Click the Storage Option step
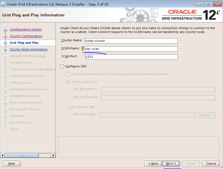The image size is (223, 169). [x=21, y=63]
